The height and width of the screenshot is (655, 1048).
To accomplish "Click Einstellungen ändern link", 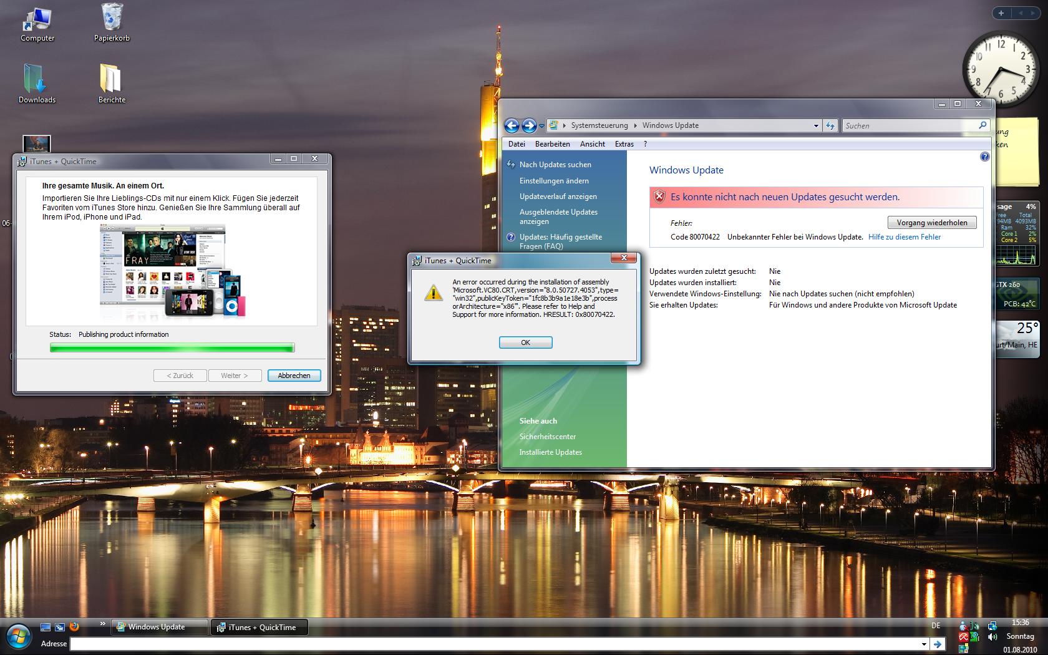I will pyautogui.click(x=554, y=181).
